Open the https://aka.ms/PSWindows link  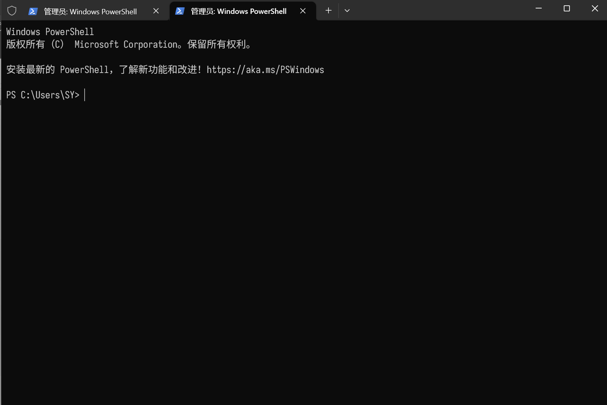[x=265, y=70]
